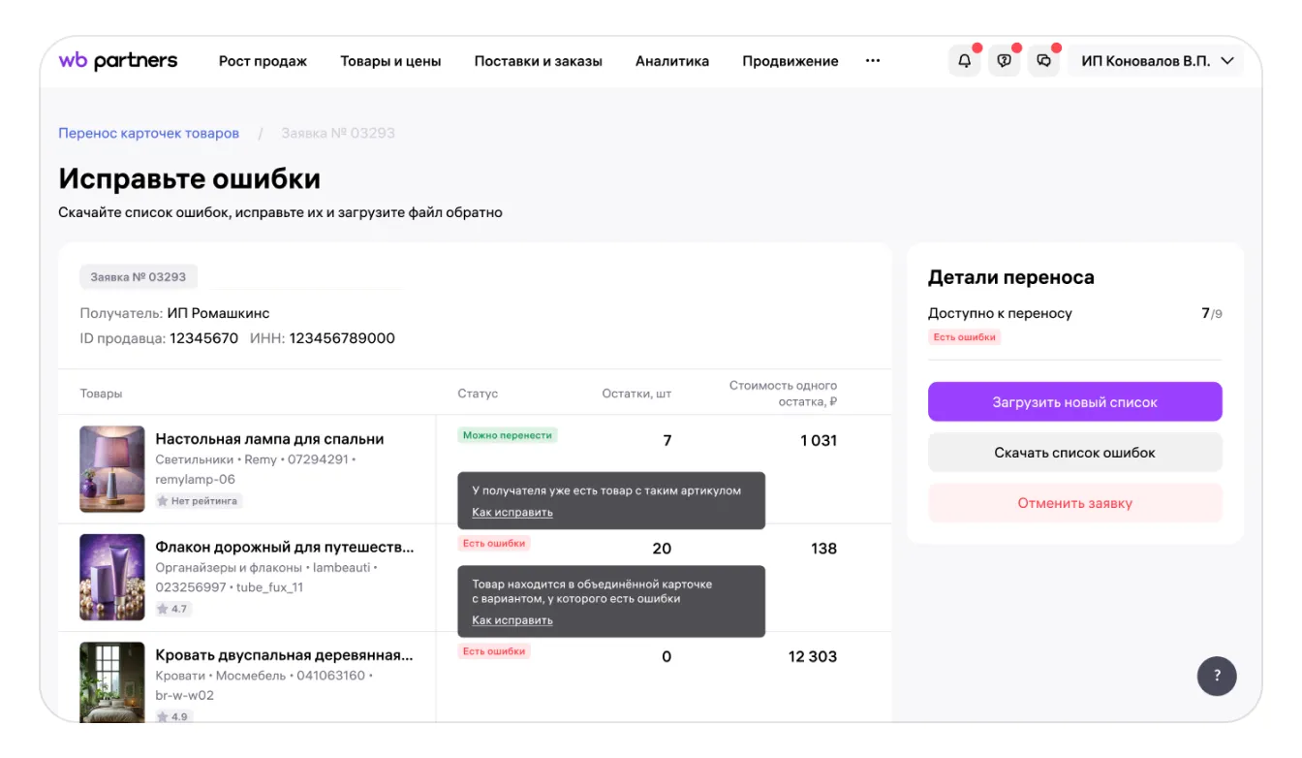The width and height of the screenshot is (1302, 758).
Task: Open the chat messages icon
Action: pos(1043,61)
